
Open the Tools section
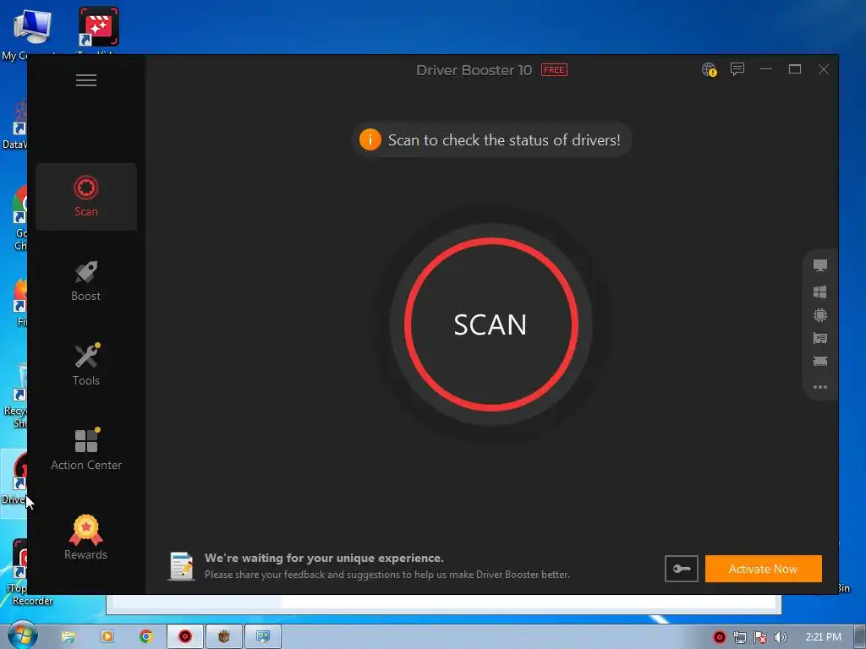[86, 365]
